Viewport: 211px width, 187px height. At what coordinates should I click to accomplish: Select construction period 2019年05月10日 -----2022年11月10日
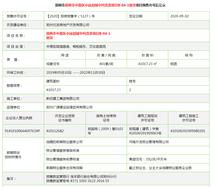(x=76, y=73)
